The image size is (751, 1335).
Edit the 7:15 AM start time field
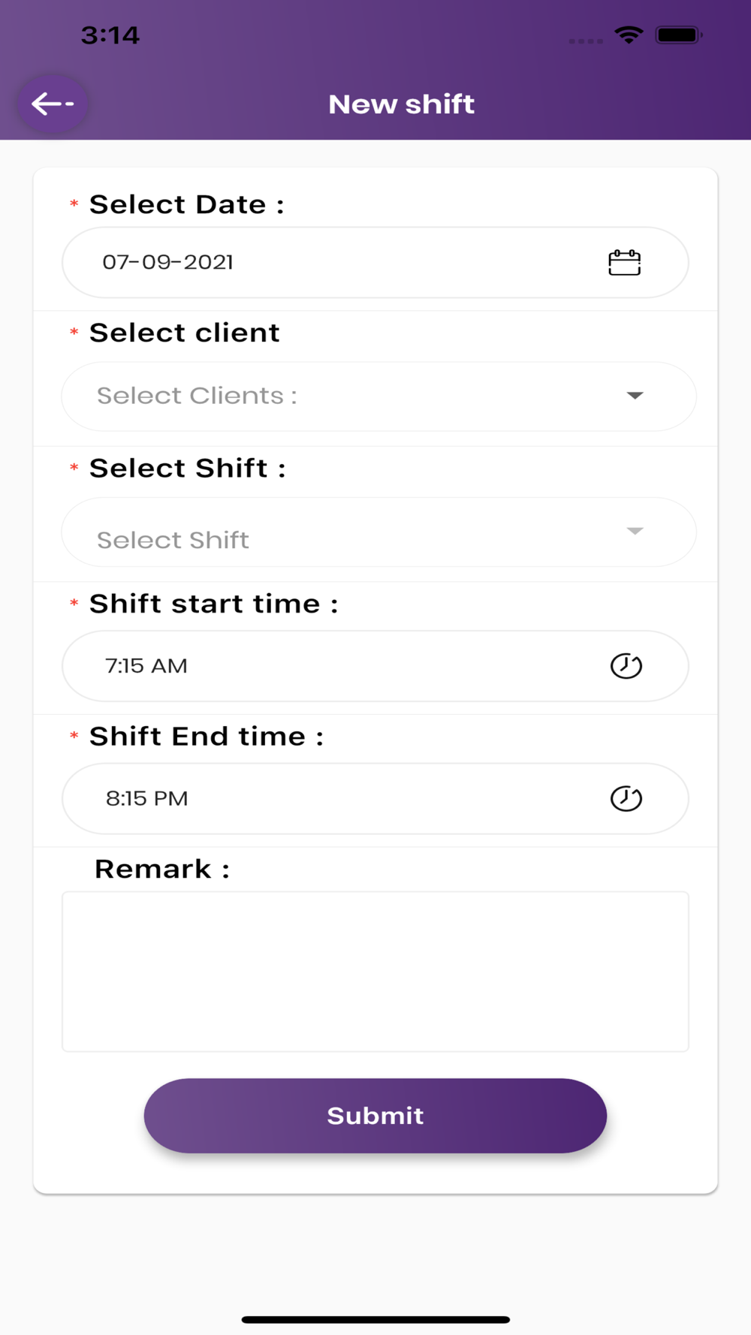pos(375,666)
